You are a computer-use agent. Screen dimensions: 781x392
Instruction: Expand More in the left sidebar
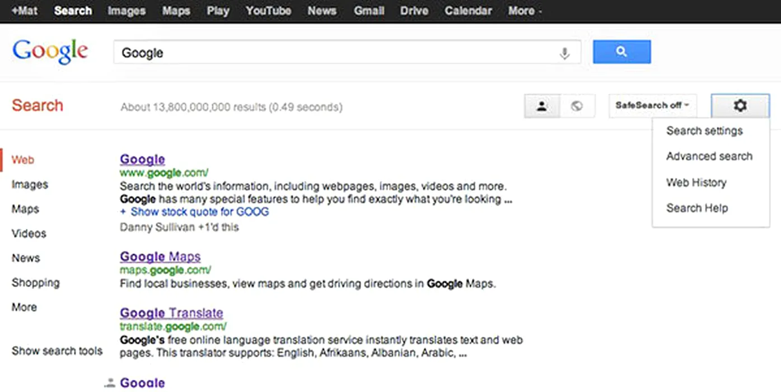click(24, 307)
